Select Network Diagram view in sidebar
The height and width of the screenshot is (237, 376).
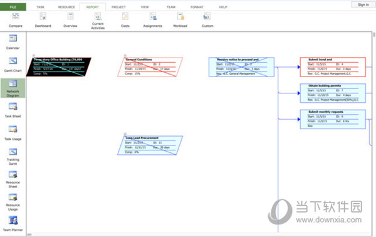tap(13, 88)
